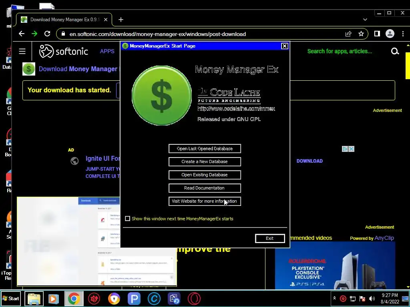Create a New Database
Image resolution: width=410 pixels, height=307 pixels.
pos(205,161)
